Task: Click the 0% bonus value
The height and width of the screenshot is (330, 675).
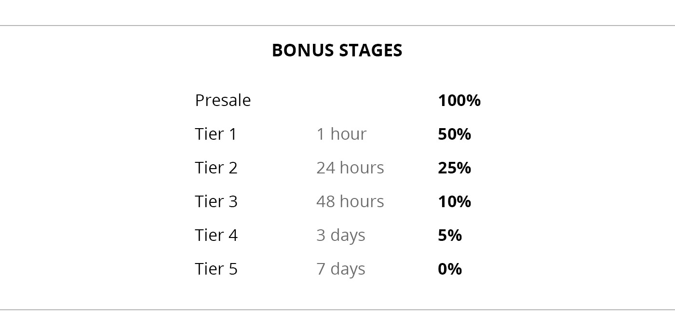Action: pyautogui.click(x=450, y=269)
